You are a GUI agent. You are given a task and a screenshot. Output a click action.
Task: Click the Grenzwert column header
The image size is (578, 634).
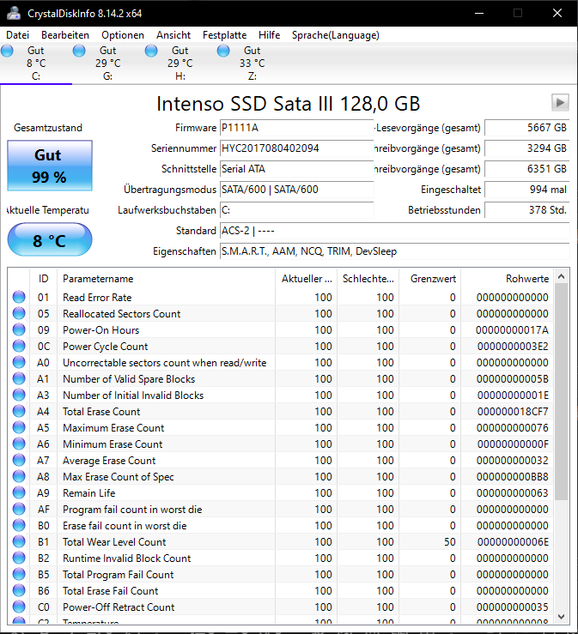click(x=430, y=279)
